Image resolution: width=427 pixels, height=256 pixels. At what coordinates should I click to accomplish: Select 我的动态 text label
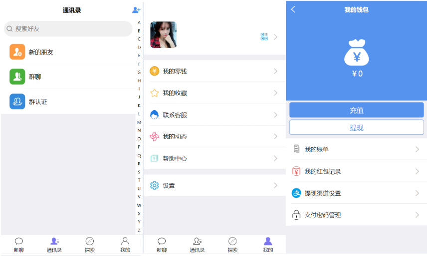pos(175,137)
